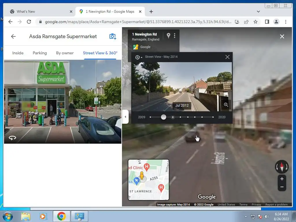Toggle Chrome side panel
This screenshot has height=222, width=296.
tap(267, 22)
